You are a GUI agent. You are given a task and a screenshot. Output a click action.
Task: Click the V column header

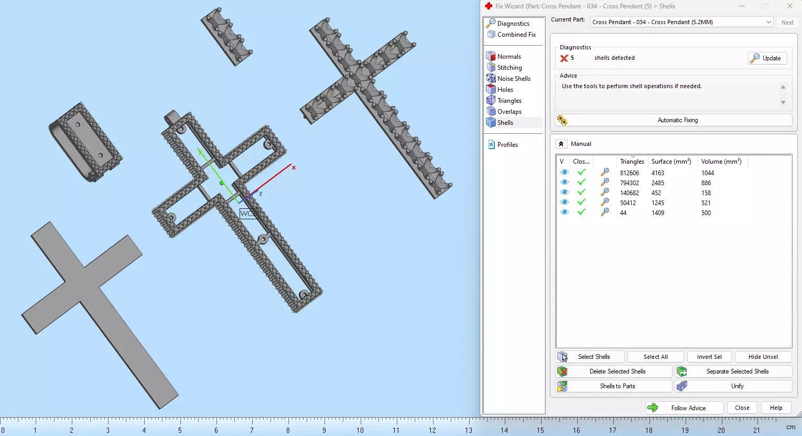tap(563, 162)
